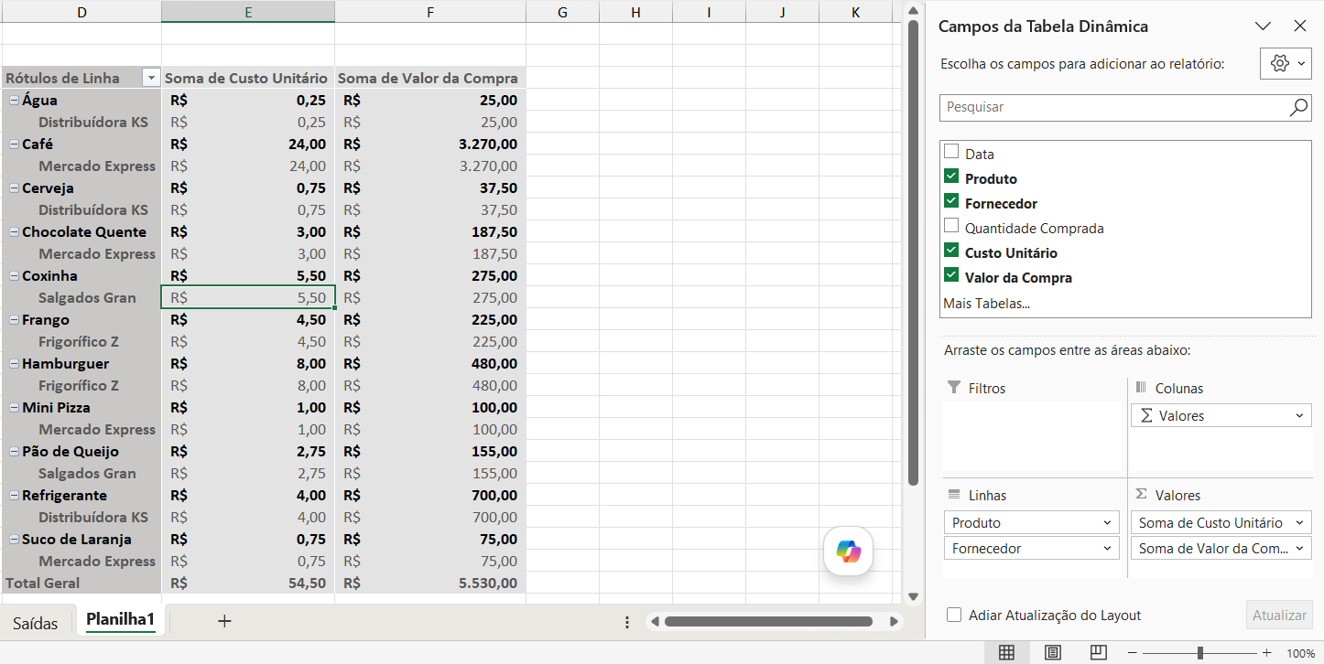Click the horizontal scrollbar thumb
This screenshot has height=664, width=1324.
pyautogui.click(x=768, y=622)
